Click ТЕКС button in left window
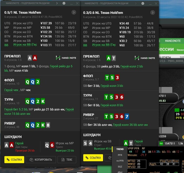The width and height of the screenshot is (184, 173). point(67,160)
